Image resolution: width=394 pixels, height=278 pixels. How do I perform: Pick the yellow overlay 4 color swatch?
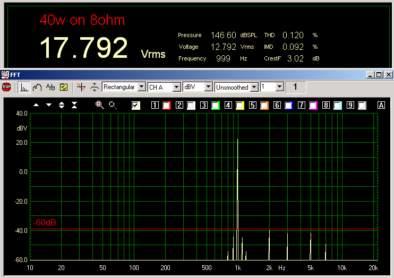[x=239, y=106]
